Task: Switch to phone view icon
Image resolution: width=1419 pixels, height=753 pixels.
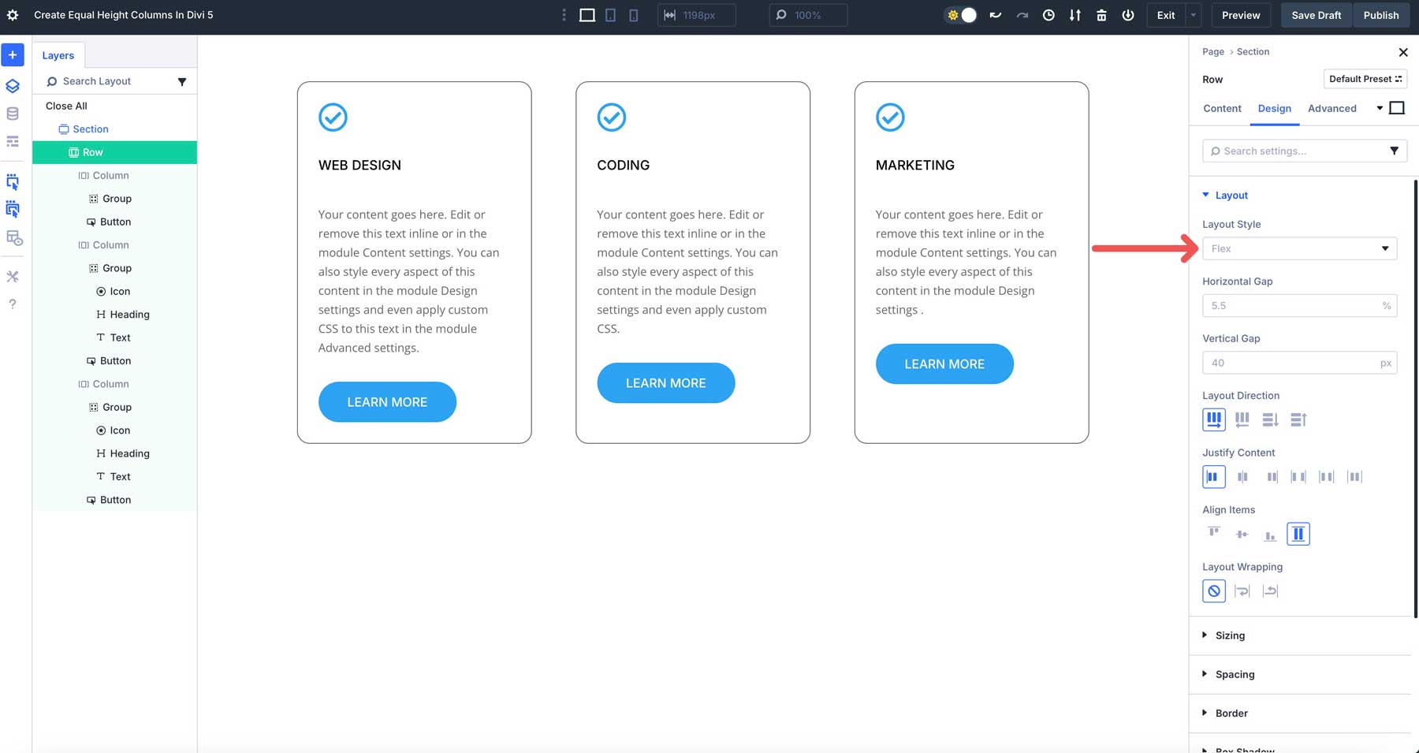Action: click(x=634, y=15)
